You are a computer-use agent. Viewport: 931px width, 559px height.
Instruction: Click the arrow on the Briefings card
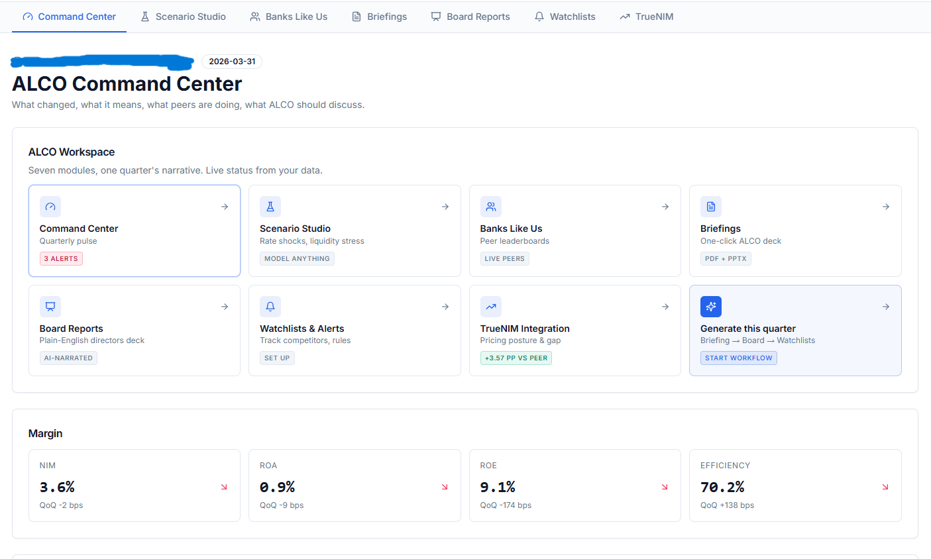[x=886, y=207]
